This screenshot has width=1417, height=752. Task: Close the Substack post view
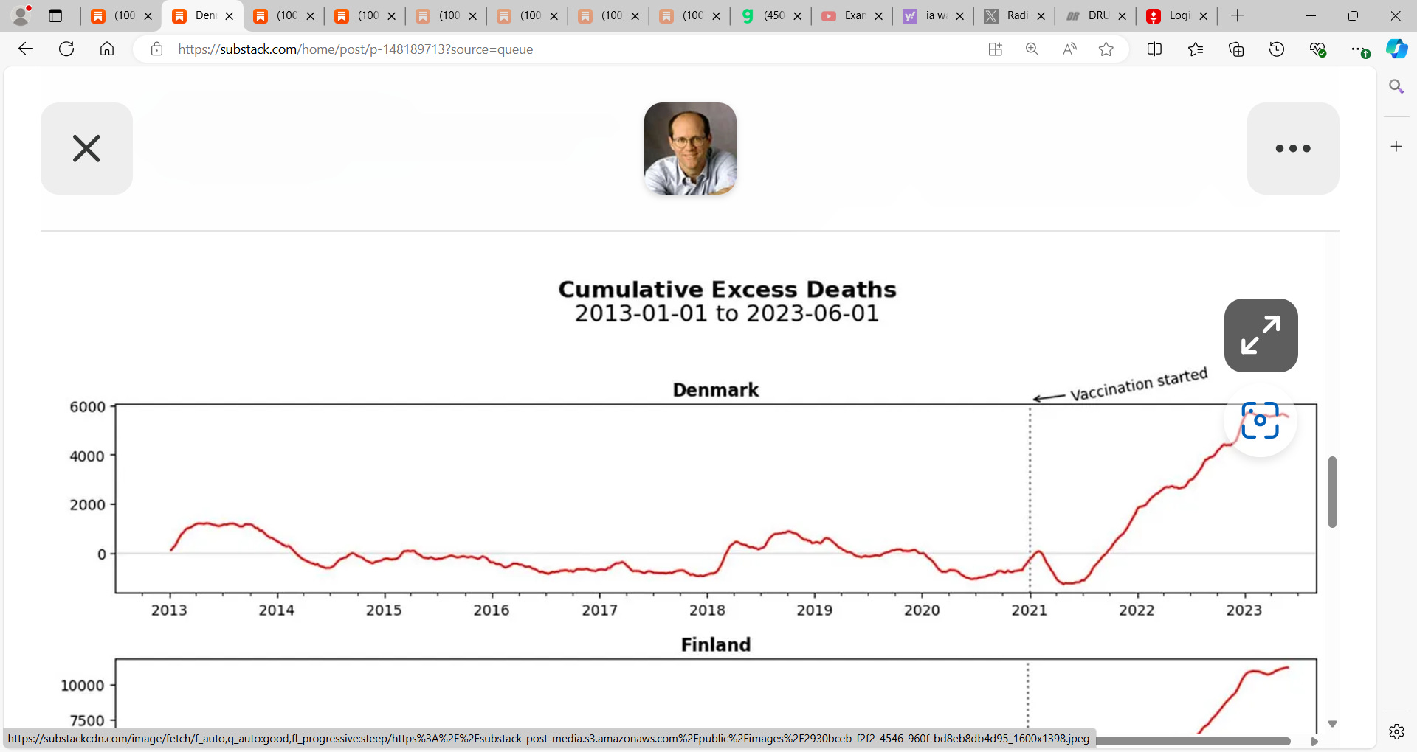pos(86,148)
